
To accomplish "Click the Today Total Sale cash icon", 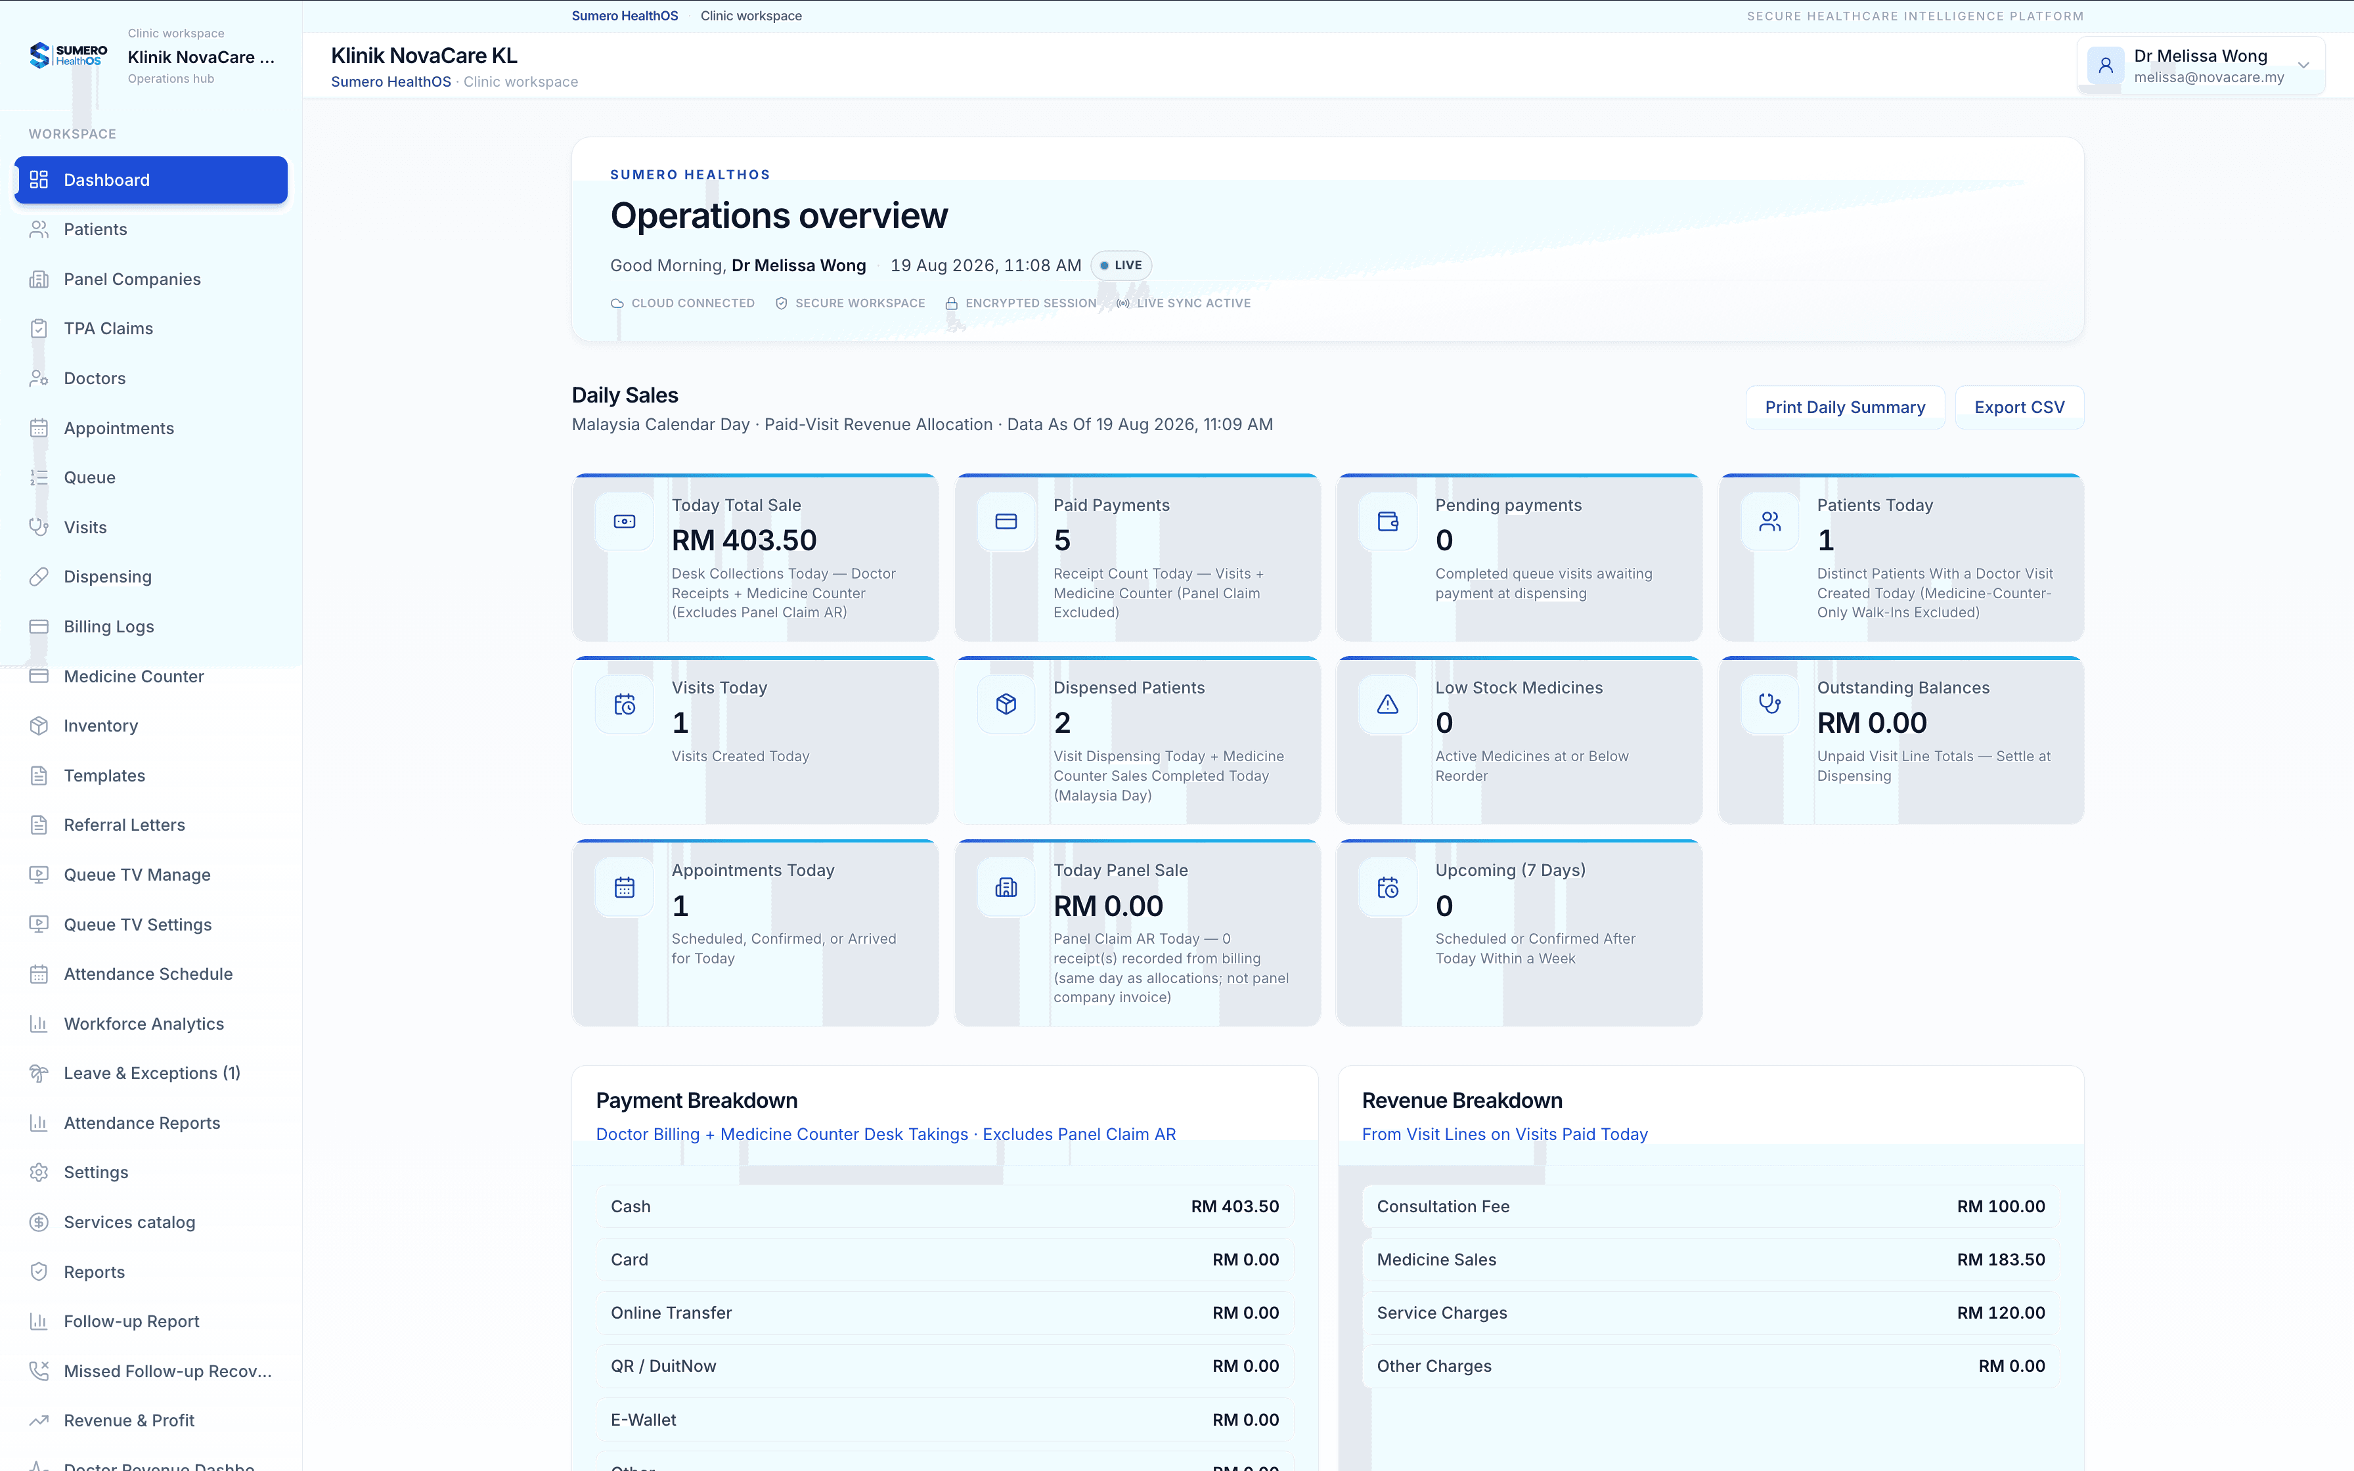I will pyautogui.click(x=625, y=521).
